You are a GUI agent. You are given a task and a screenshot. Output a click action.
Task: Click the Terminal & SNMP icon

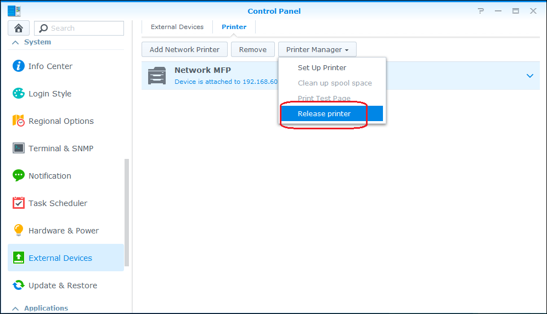19,148
